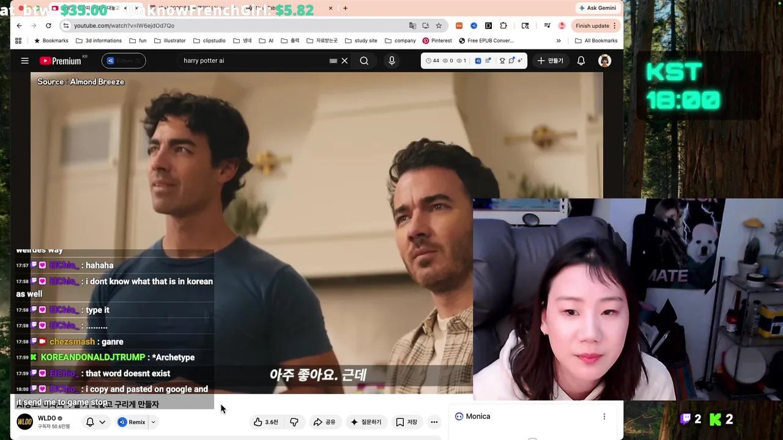Image resolution: width=783 pixels, height=440 pixels.
Task: Clear the search box with X icon
Action: click(344, 61)
